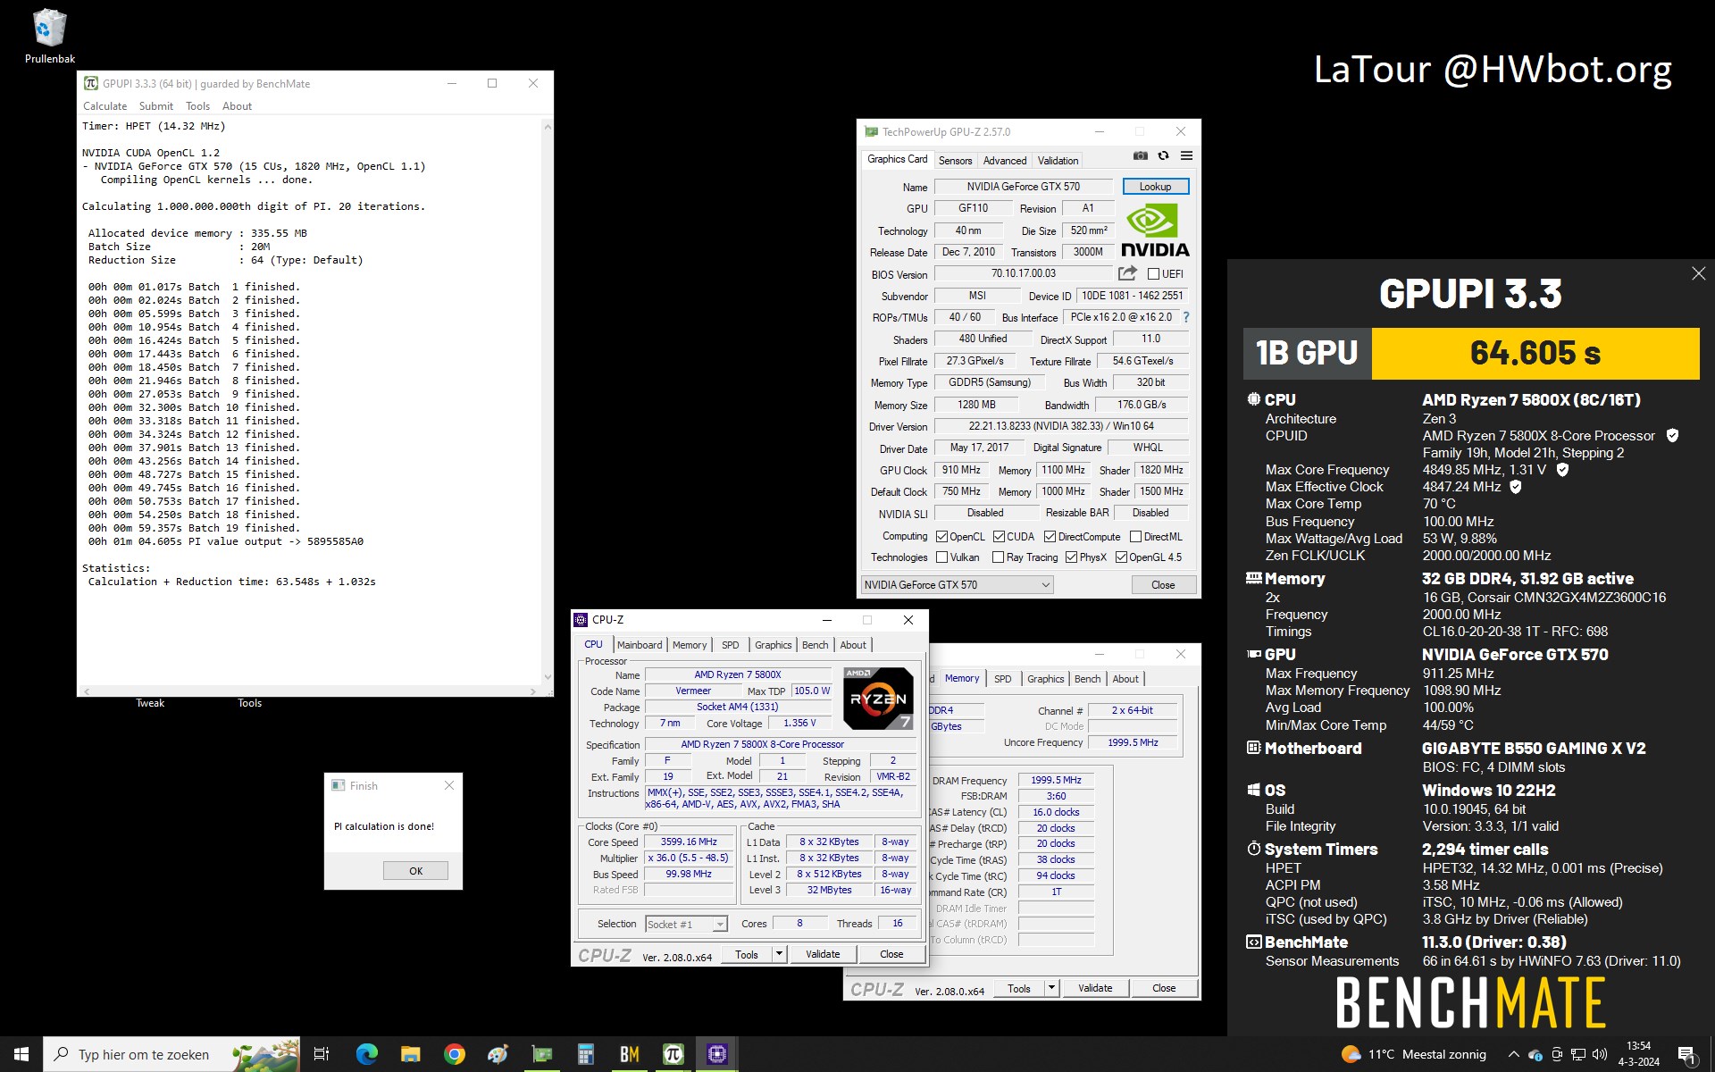Show hidden system tray icons
This screenshot has width=1715, height=1072.
point(1513,1054)
